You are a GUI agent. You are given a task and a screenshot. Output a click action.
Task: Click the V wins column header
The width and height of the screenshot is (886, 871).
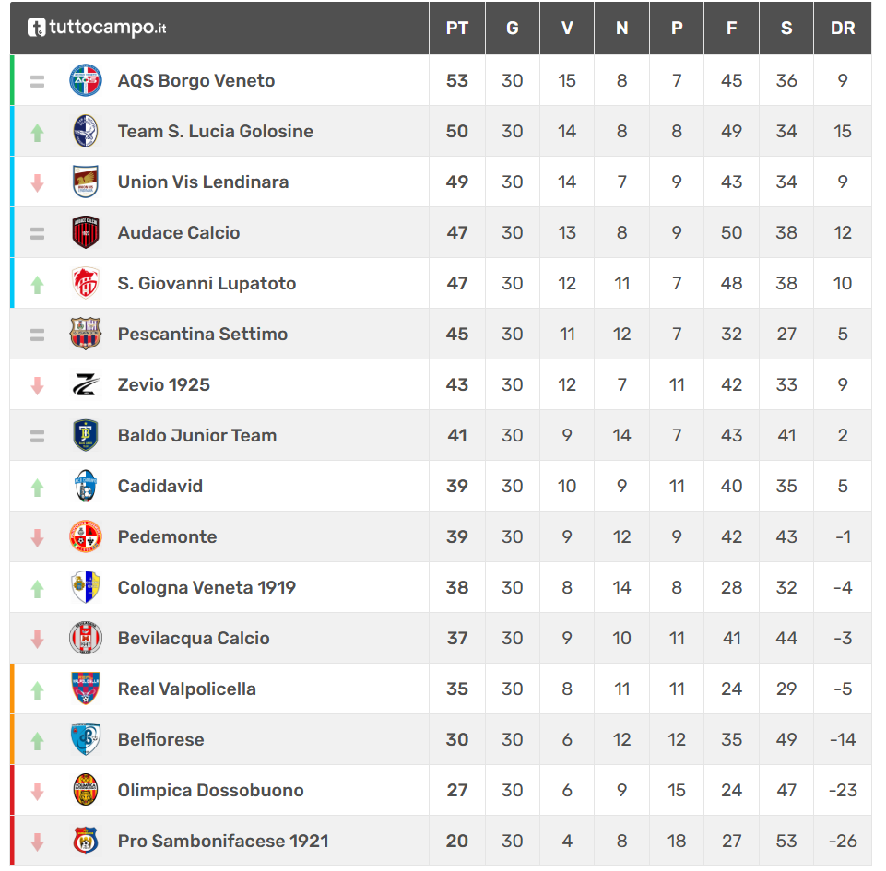[x=567, y=28]
